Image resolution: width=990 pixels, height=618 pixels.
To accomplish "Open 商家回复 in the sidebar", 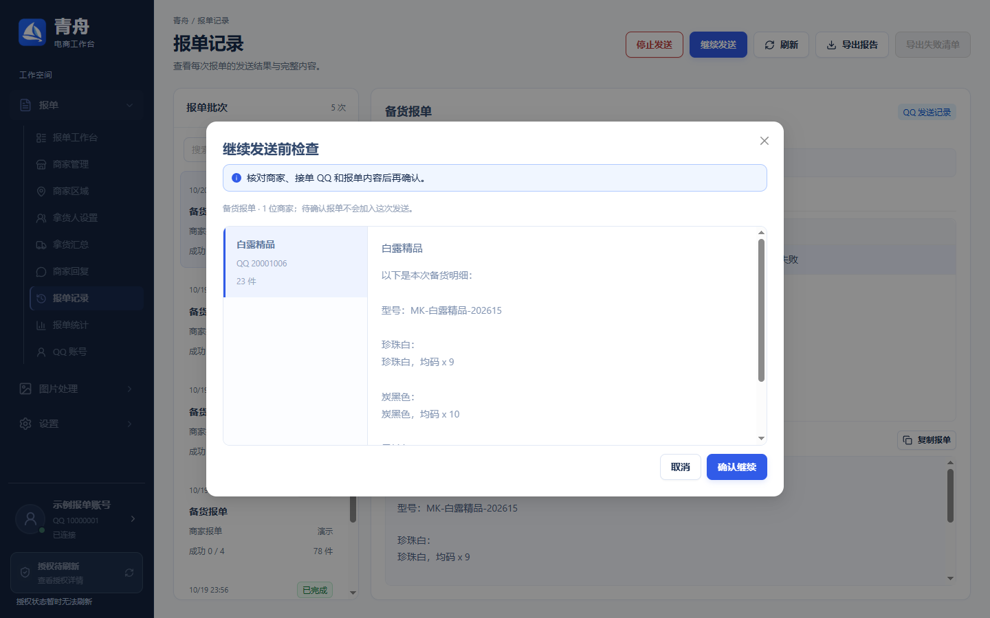I will [x=87, y=271].
